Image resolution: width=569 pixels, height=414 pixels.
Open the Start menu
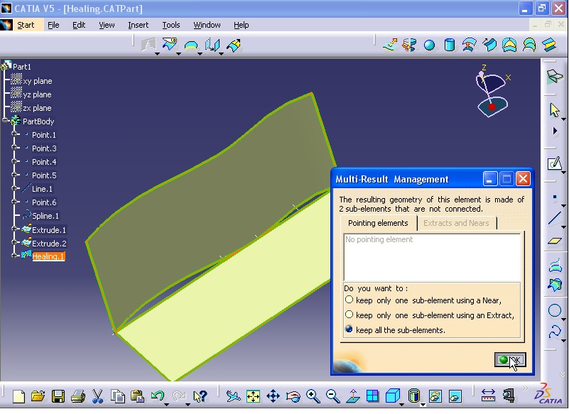(x=26, y=25)
